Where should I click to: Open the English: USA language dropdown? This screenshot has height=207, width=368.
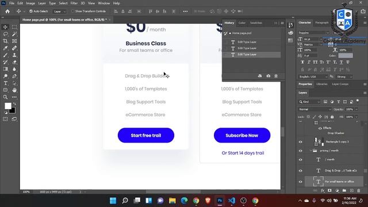coord(313,76)
